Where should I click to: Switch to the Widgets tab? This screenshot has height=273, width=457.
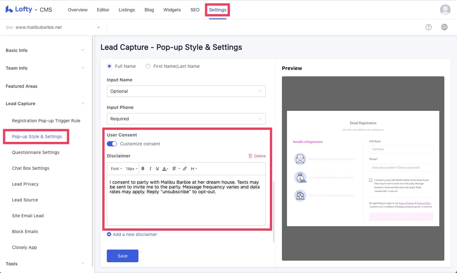click(172, 10)
